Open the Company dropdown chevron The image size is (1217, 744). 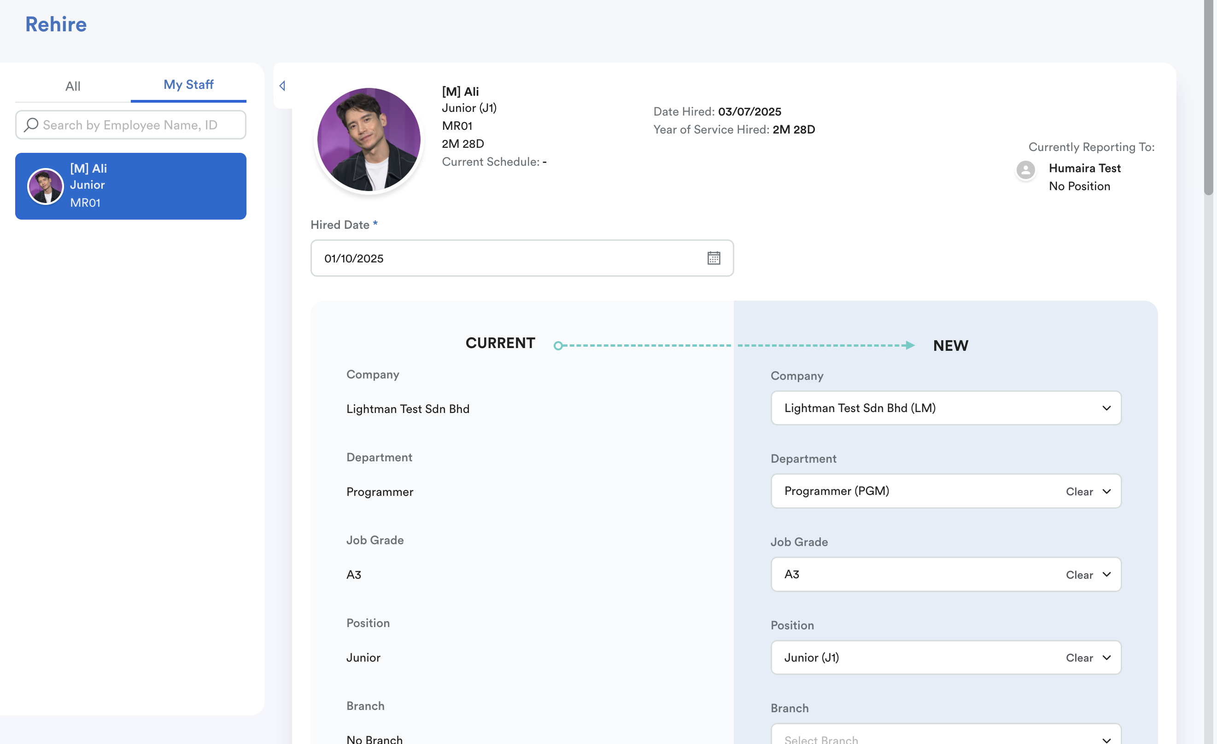(x=1106, y=408)
